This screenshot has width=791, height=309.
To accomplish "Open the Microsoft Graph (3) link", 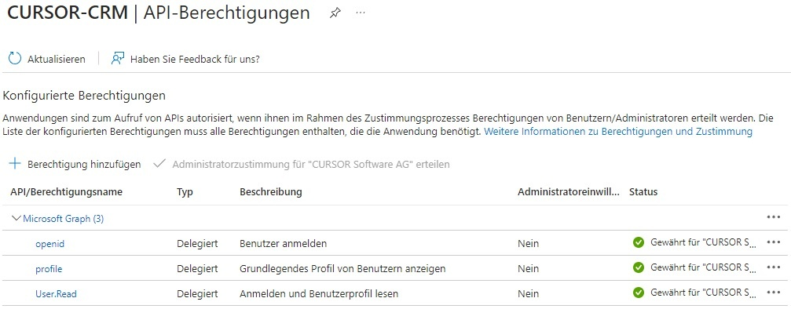I will click(x=64, y=219).
